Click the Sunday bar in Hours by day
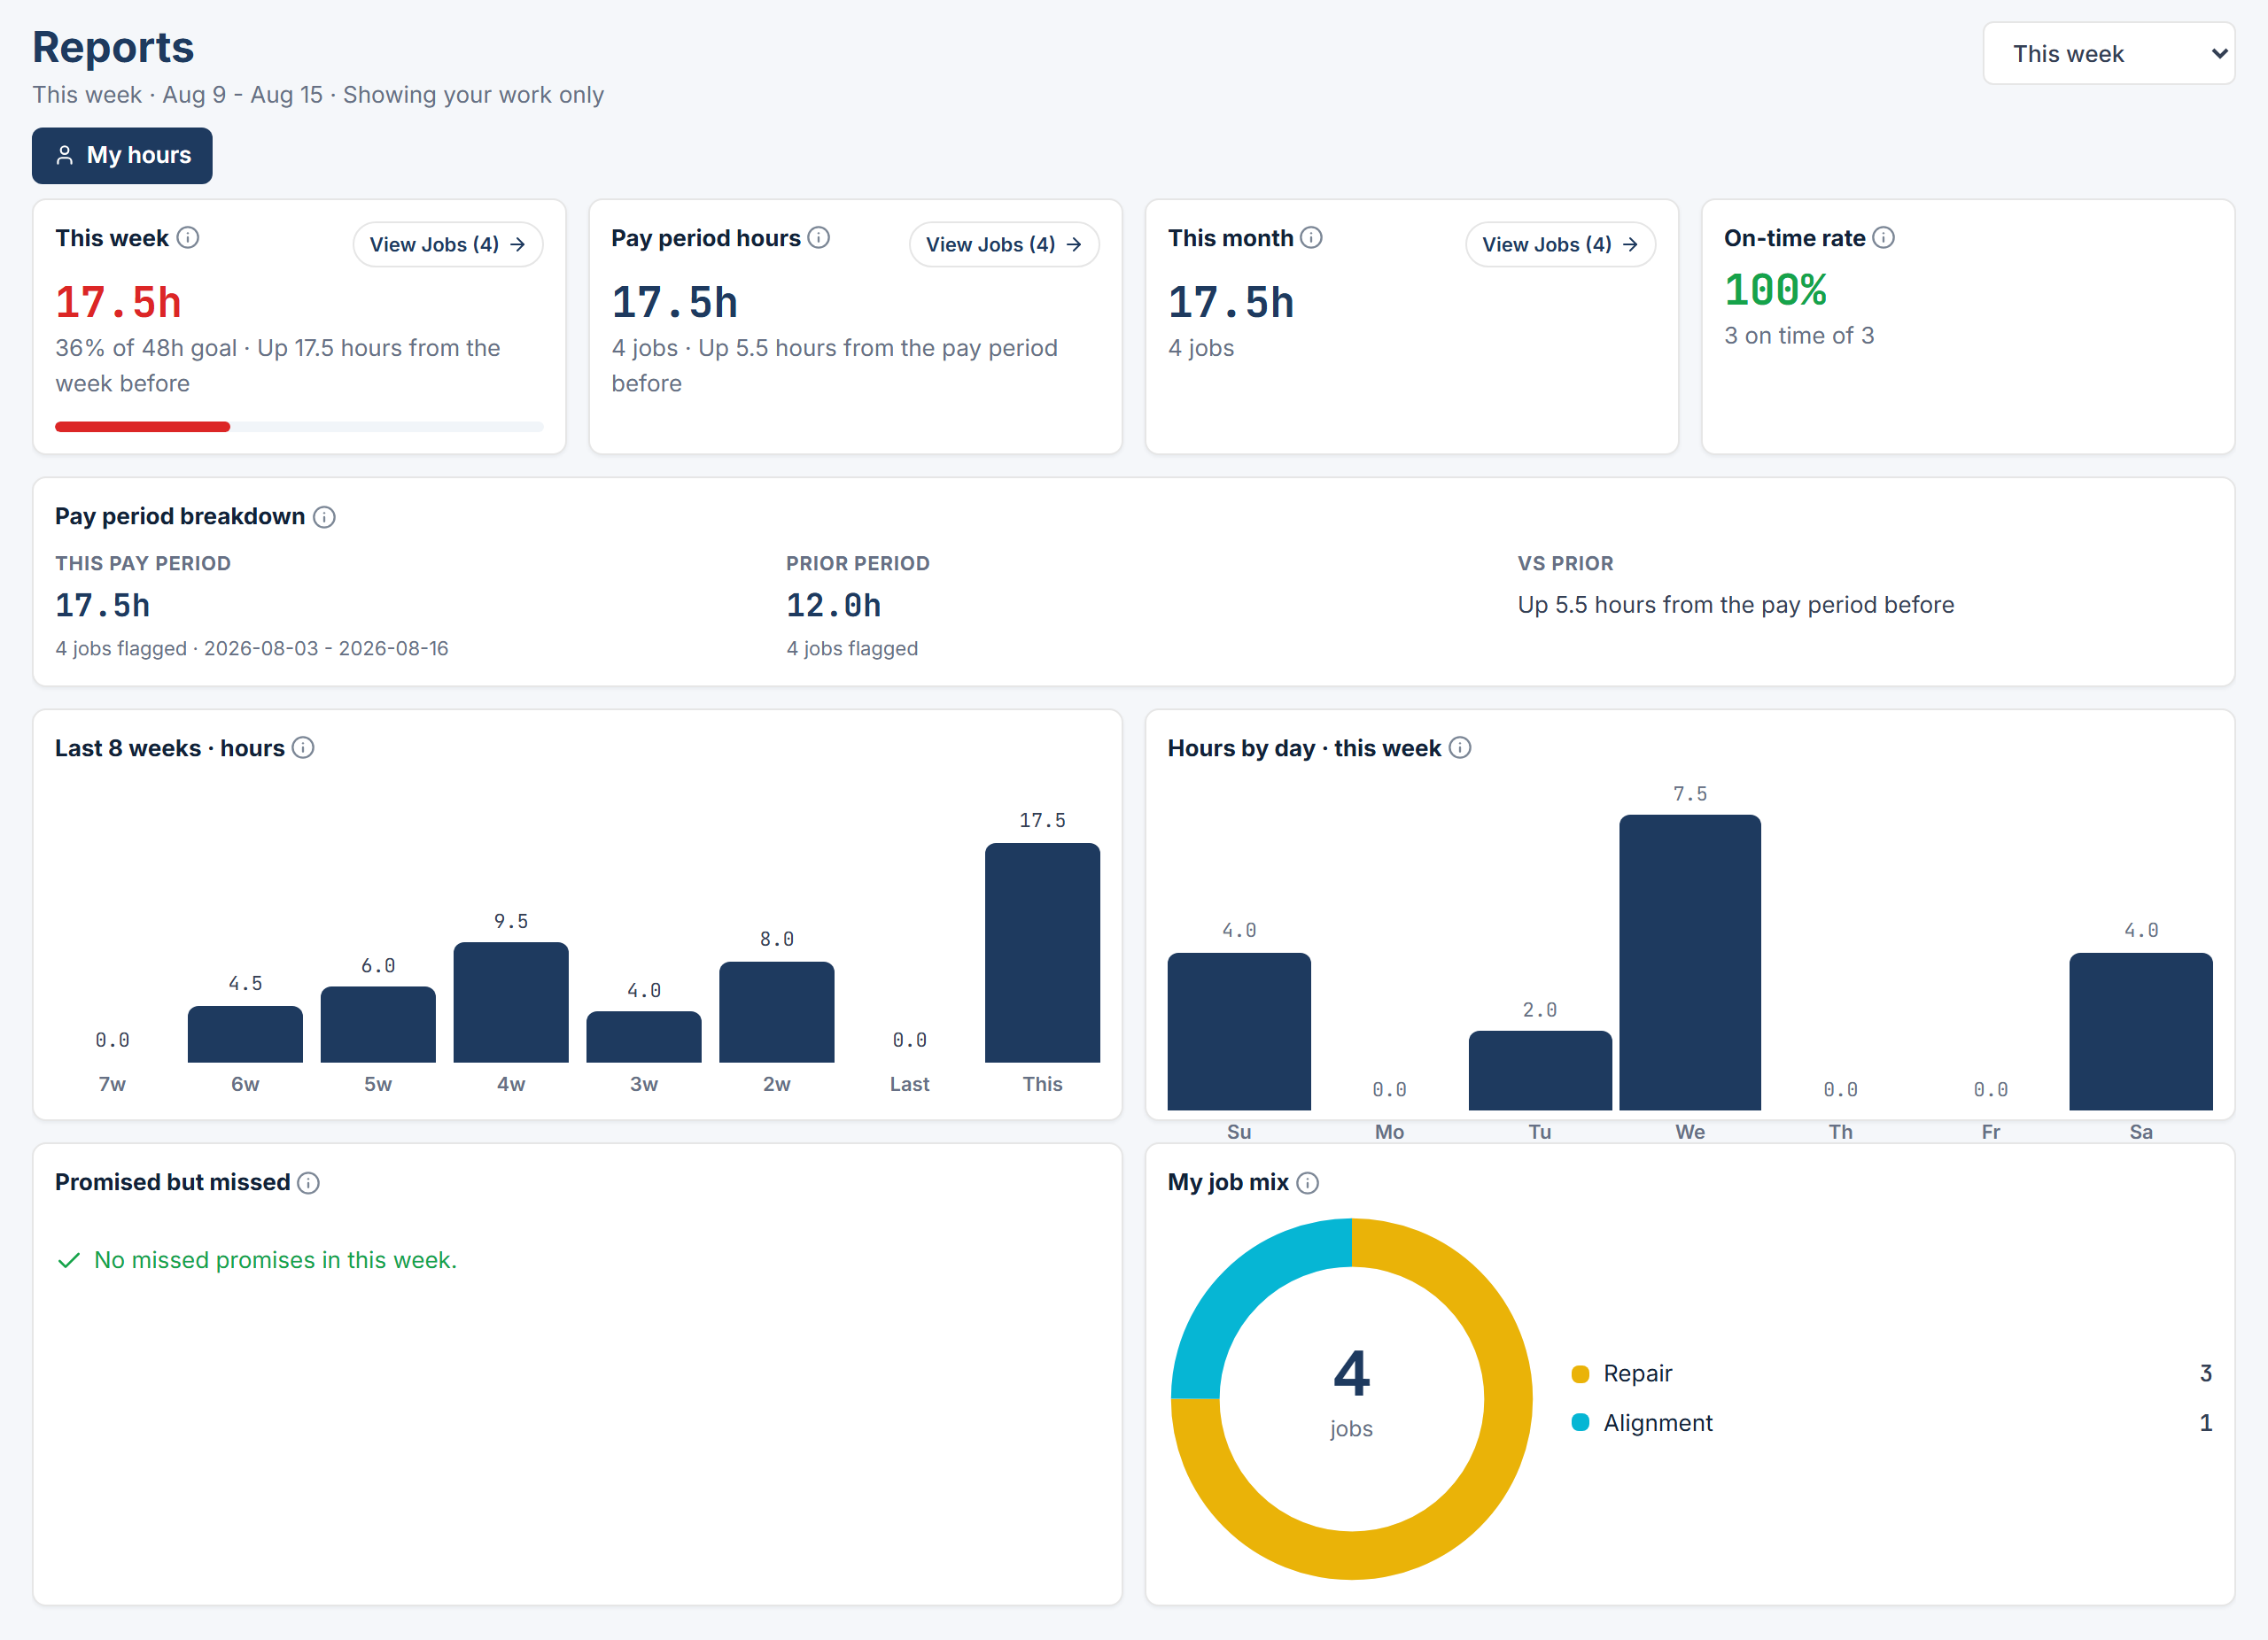The image size is (2268, 1640). click(x=1239, y=1032)
